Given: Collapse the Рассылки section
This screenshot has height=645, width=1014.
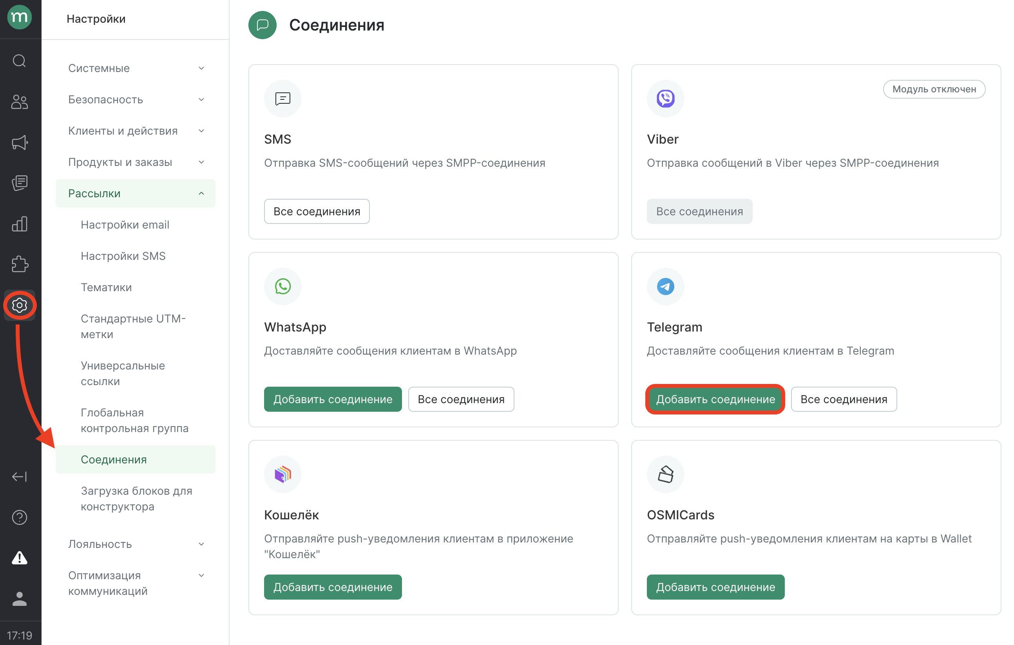Looking at the screenshot, I should (135, 194).
